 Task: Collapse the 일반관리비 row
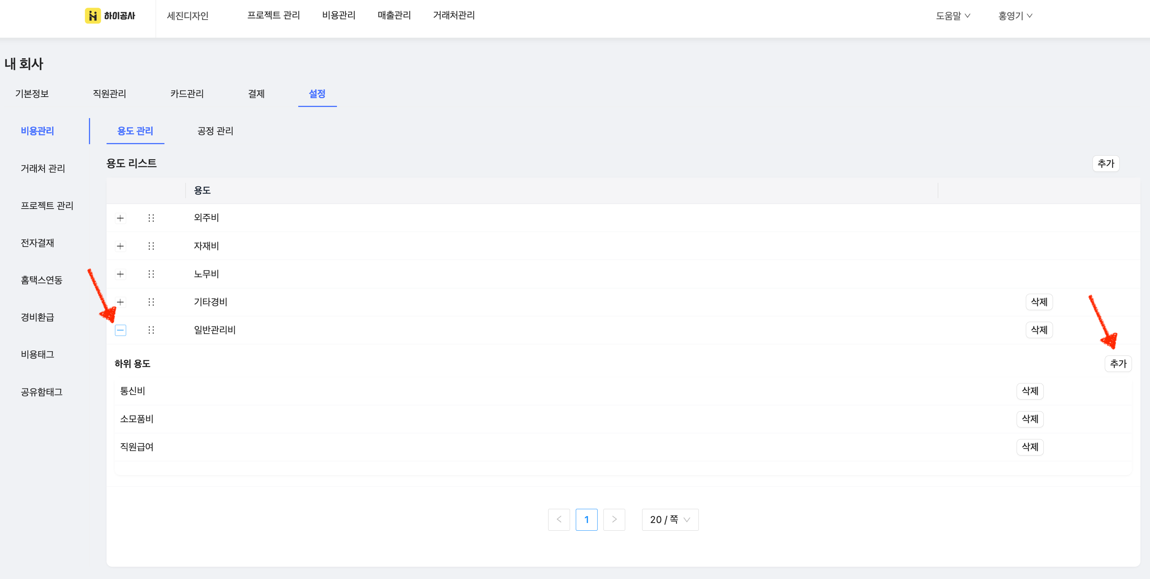coord(120,330)
